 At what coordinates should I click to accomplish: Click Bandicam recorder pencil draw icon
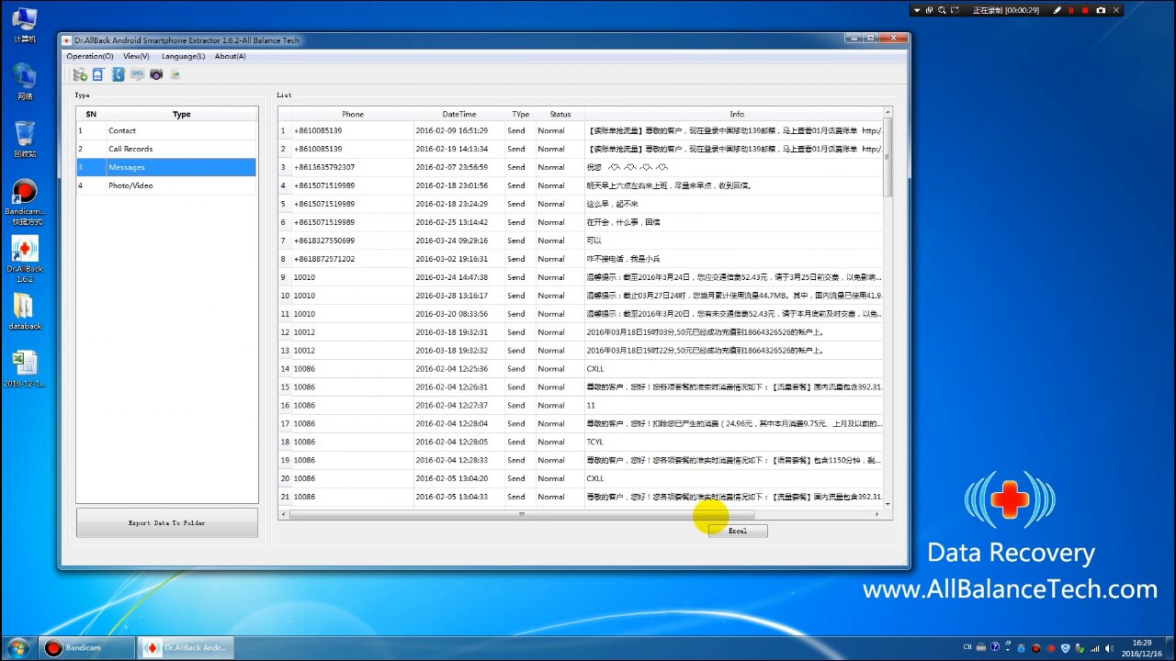click(x=1057, y=10)
